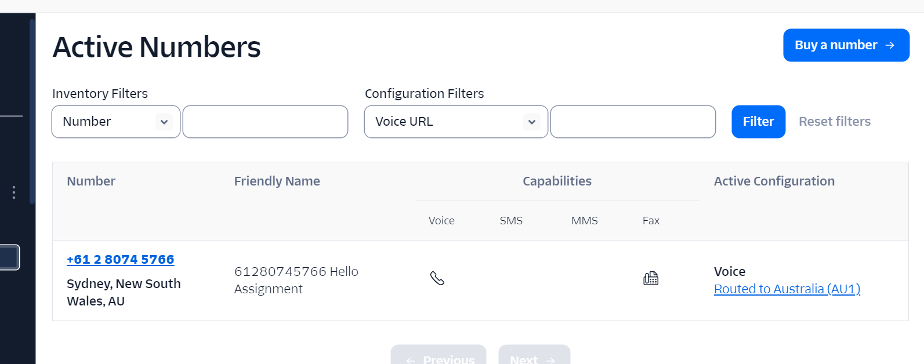The height and width of the screenshot is (364, 924).
Task: Focus the Inventory Filters text field
Action: 265,122
